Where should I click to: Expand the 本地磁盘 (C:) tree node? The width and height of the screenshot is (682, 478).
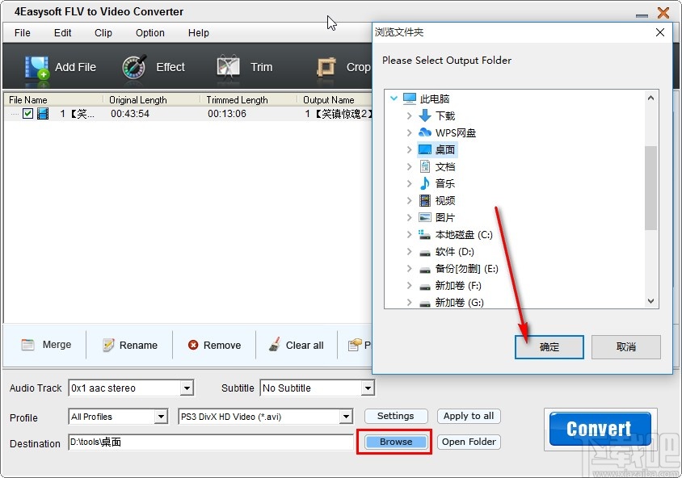coord(410,234)
